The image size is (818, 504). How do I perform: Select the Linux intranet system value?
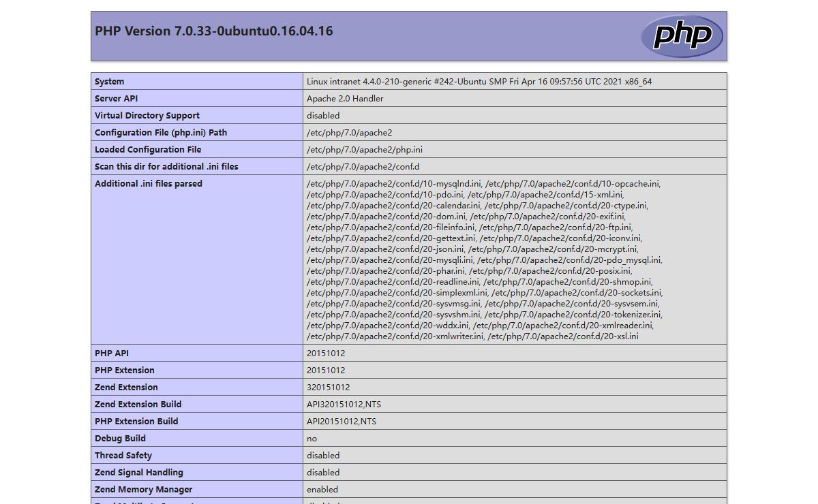479,81
